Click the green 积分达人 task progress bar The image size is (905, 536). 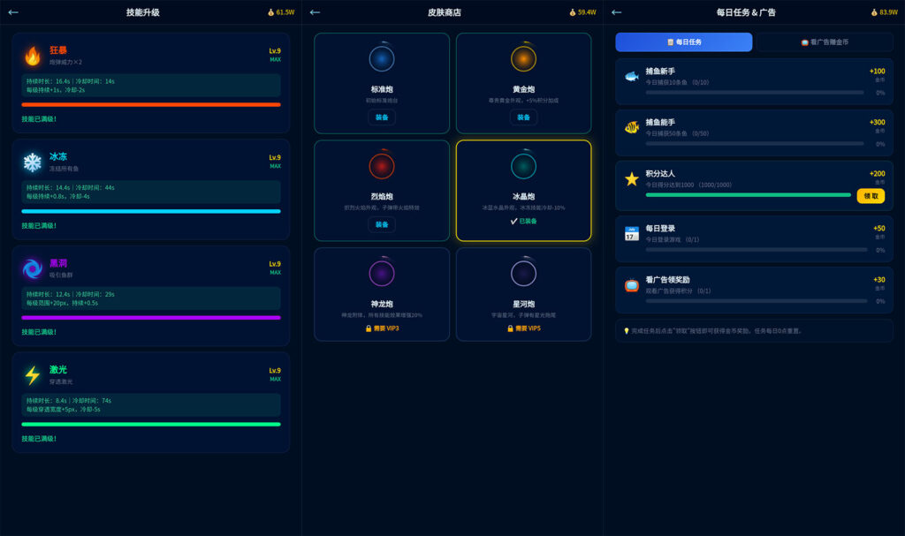748,195
